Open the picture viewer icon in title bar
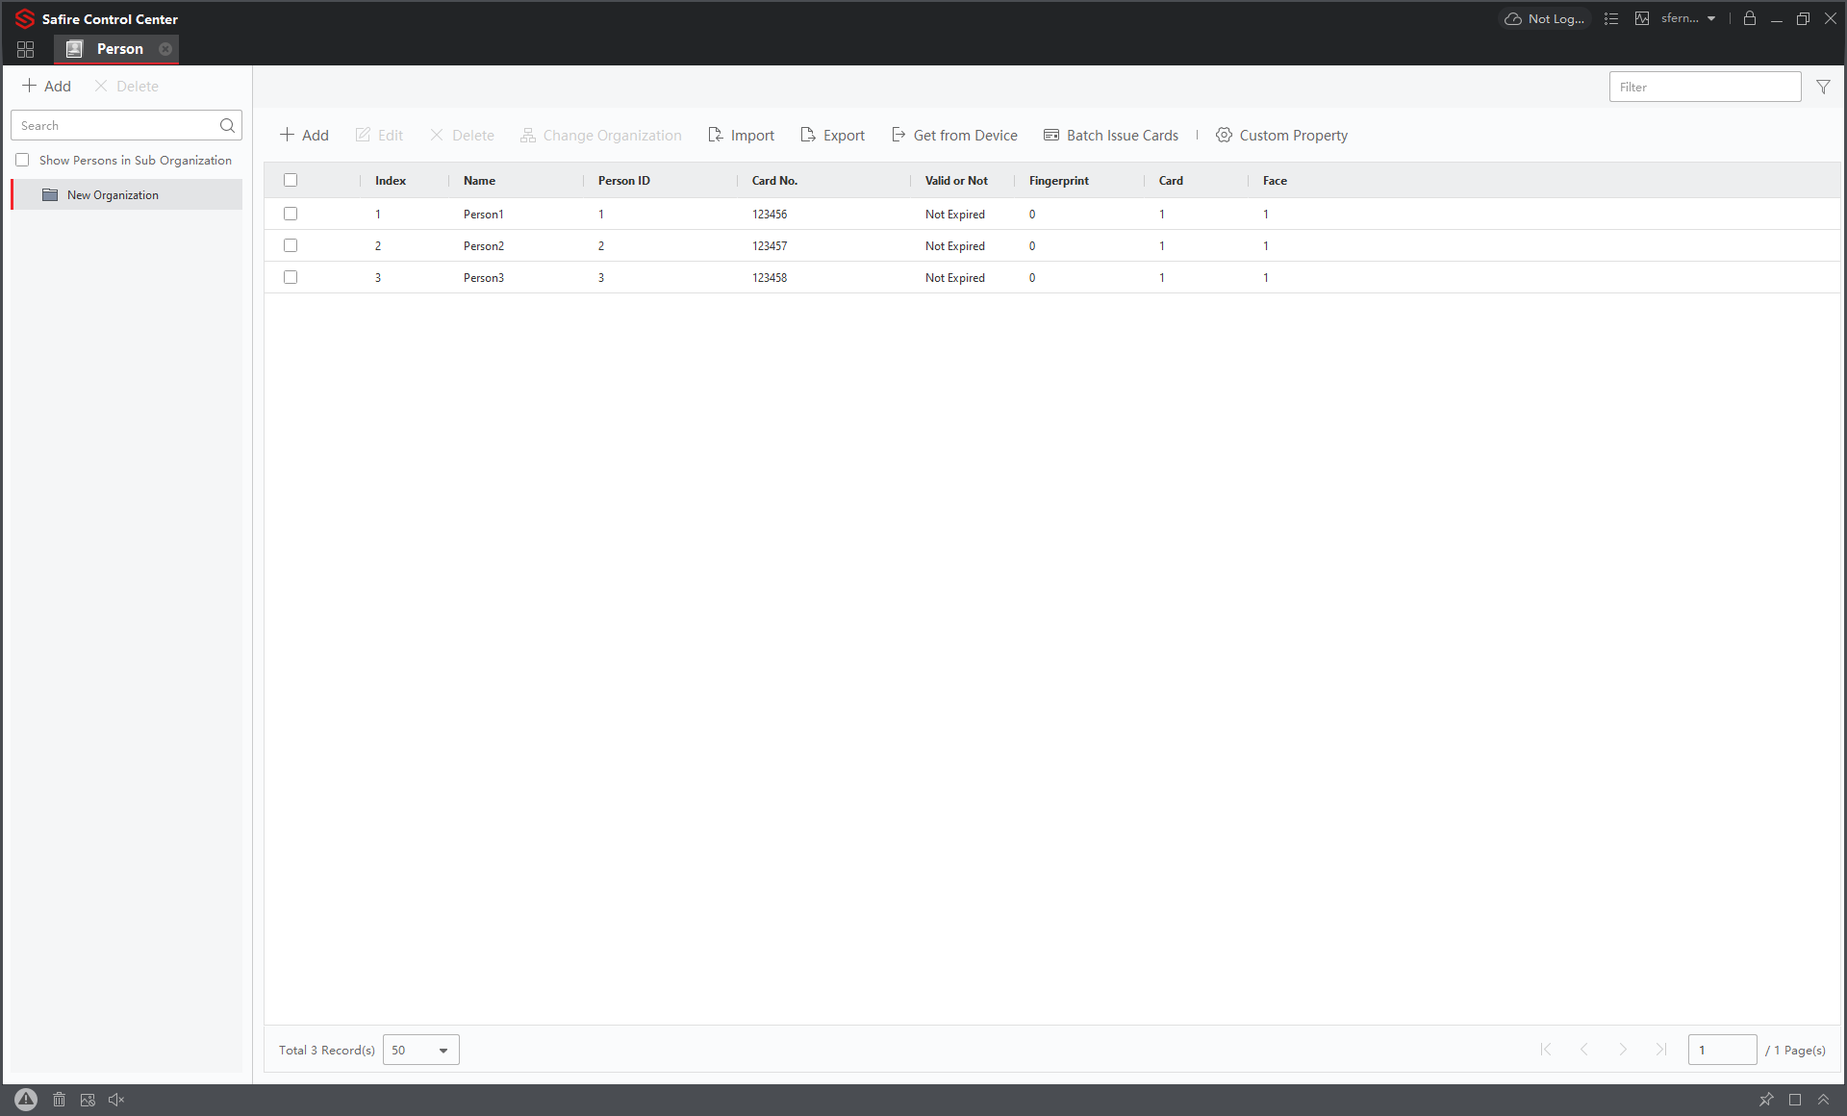This screenshot has height=1116, width=1847. point(1642,18)
